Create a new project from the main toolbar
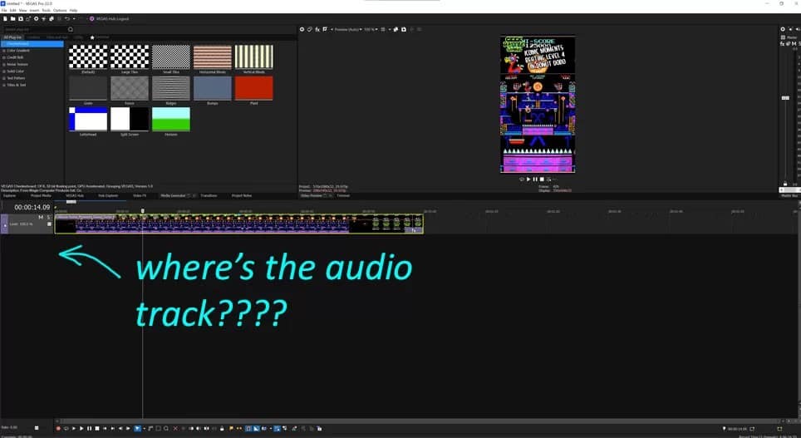Viewport: 801px width, 438px height. [5, 19]
